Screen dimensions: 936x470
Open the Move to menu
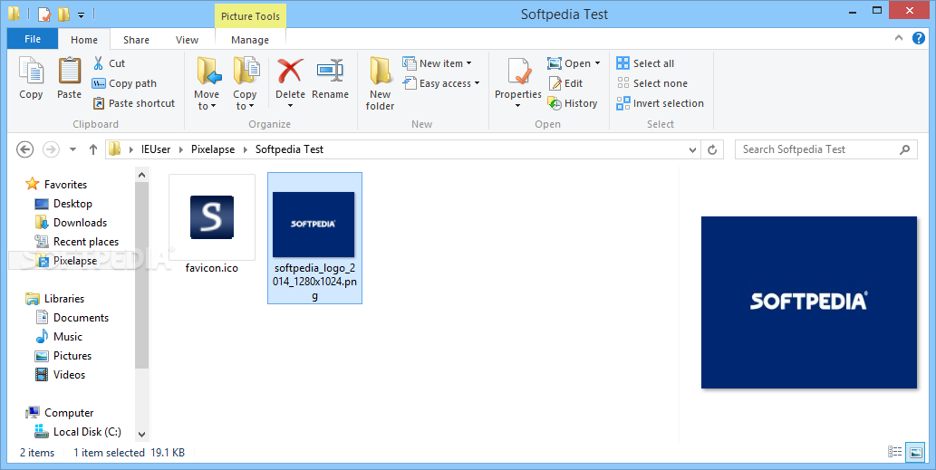207,83
